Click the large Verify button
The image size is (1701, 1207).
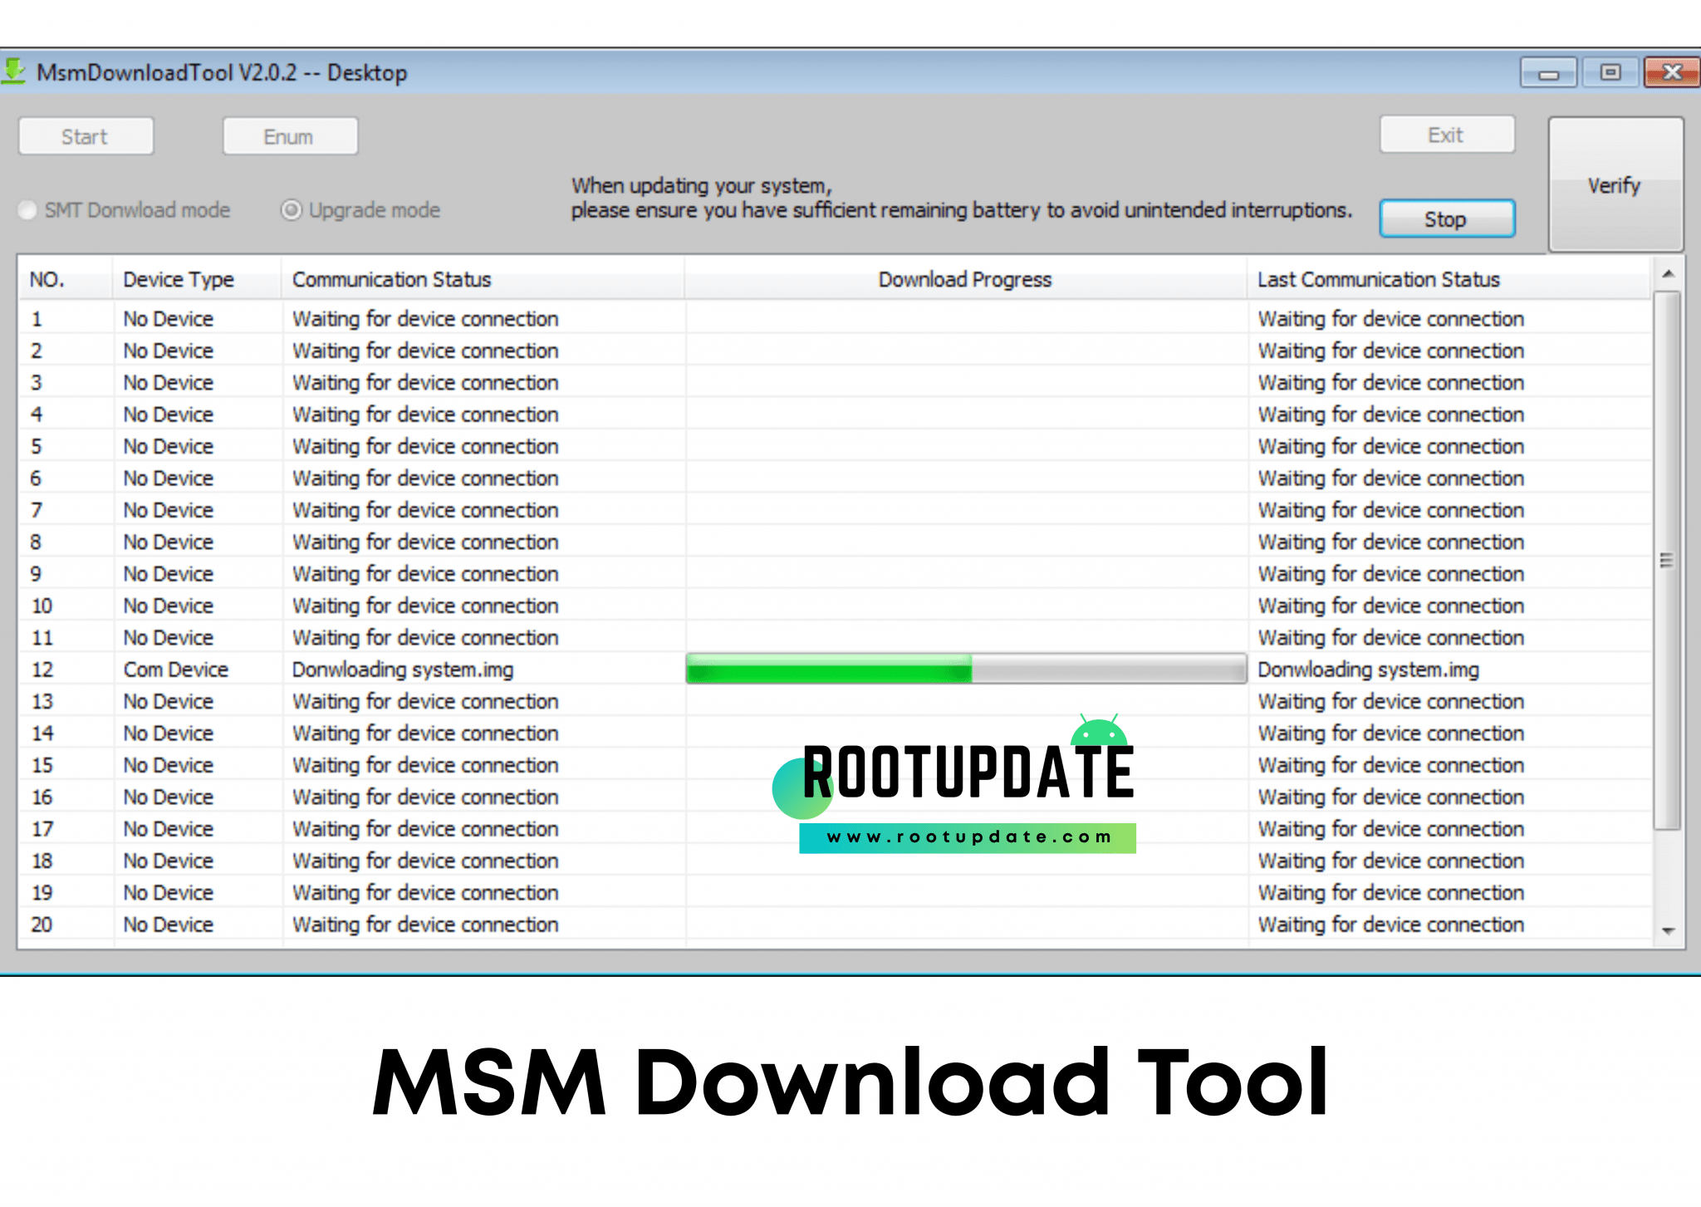coord(1615,184)
